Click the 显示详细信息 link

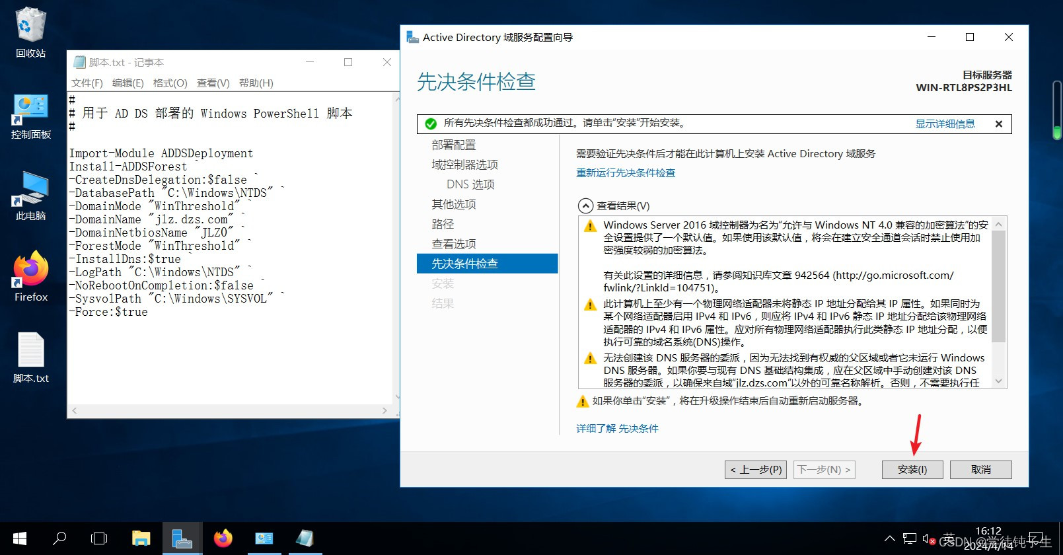tap(945, 124)
